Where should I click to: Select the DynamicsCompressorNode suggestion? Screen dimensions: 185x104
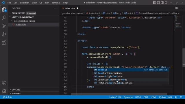pos(131,80)
